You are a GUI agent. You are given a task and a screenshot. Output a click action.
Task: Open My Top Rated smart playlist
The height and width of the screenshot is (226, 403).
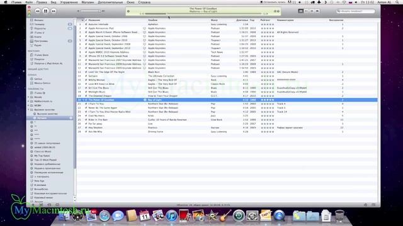click(42, 156)
